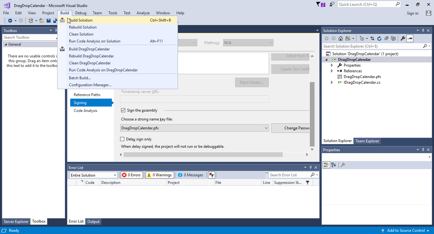
Task: Switch to Server Explorer tab
Action: point(16,222)
